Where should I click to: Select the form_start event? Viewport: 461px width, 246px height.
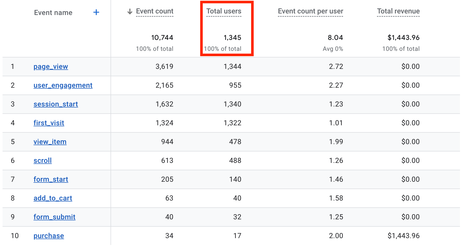tap(51, 179)
